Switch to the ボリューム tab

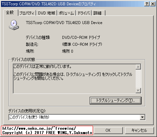(x=66, y=13)
